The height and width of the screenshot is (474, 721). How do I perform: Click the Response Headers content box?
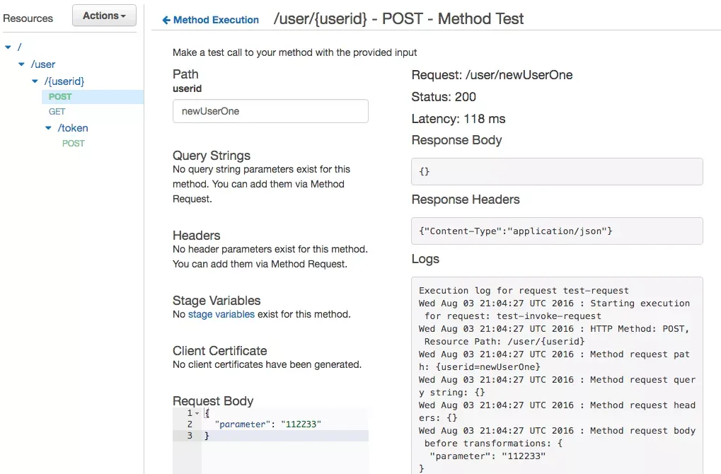click(557, 231)
